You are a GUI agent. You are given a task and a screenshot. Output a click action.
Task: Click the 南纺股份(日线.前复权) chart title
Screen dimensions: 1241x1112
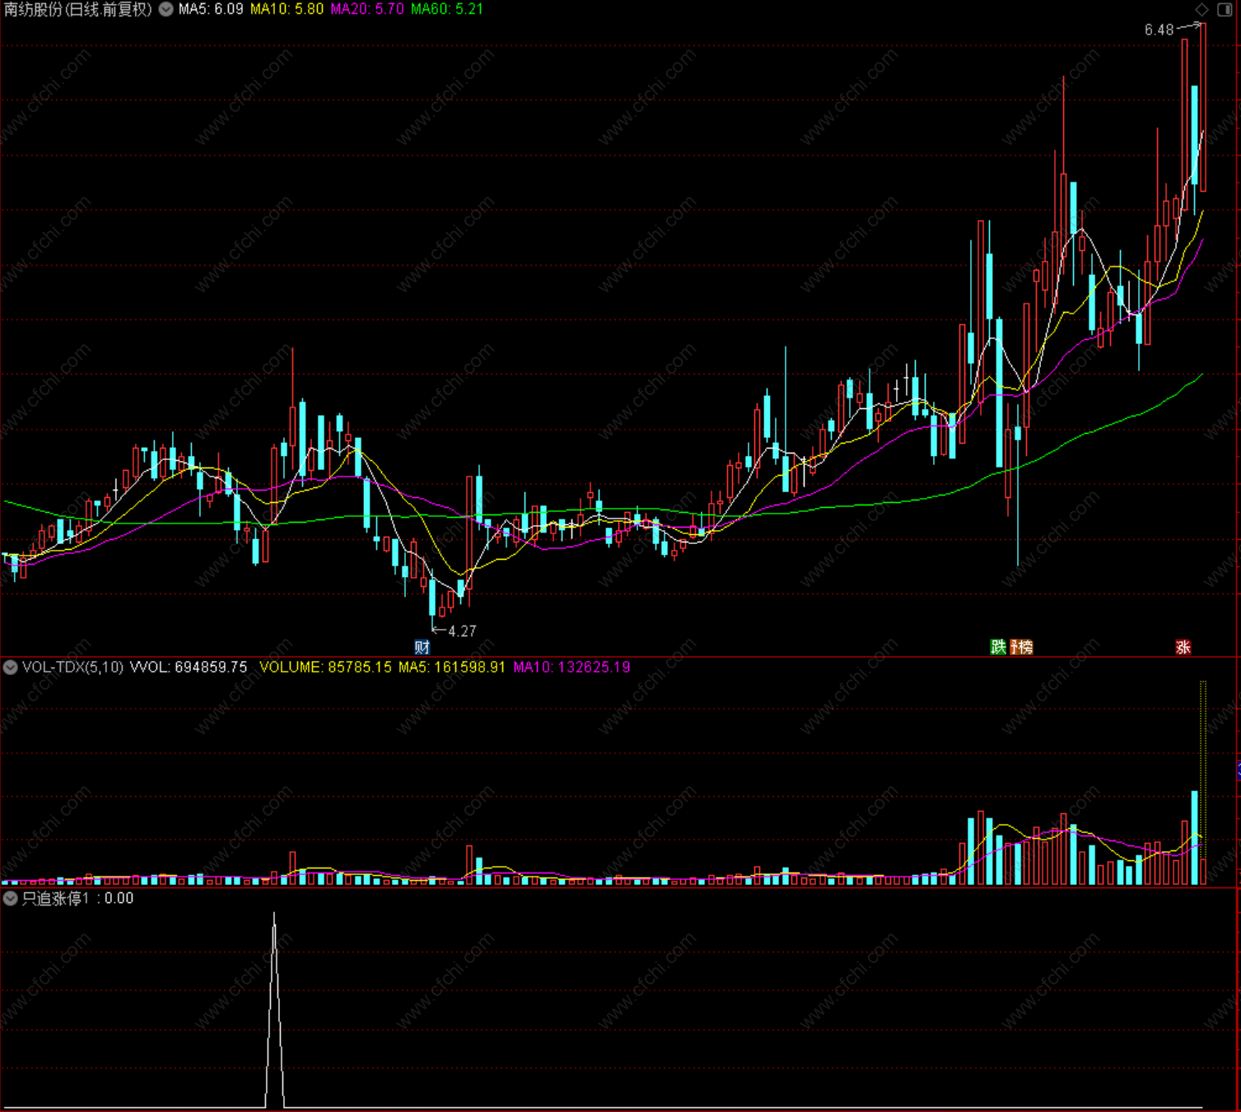pyautogui.click(x=79, y=9)
